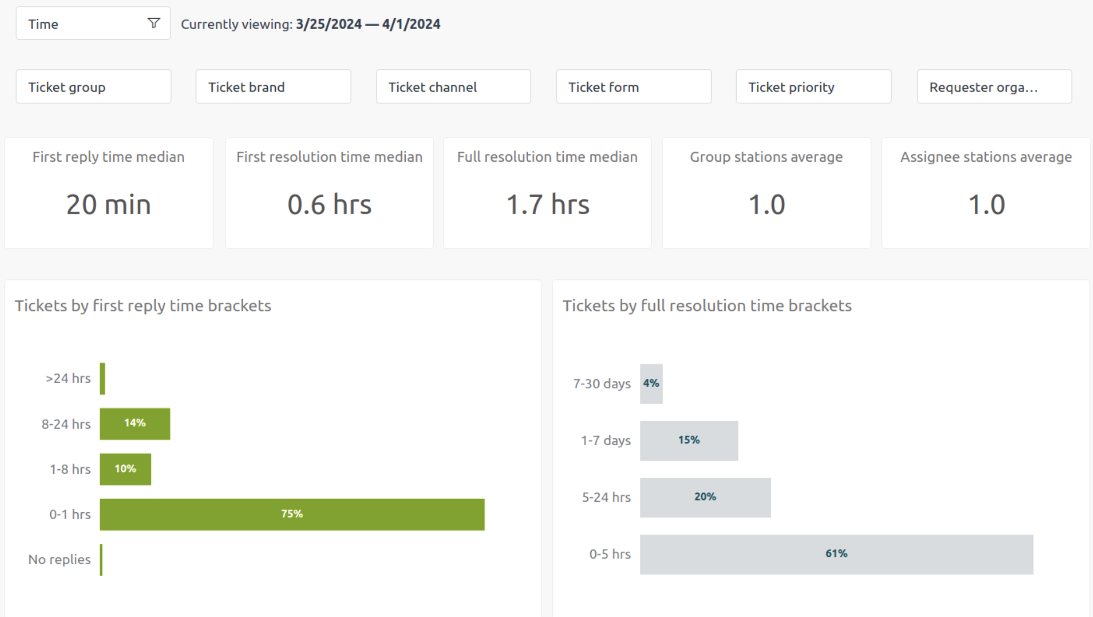Open the Ticket form filter
The image size is (1093, 617).
click(634, 87)
